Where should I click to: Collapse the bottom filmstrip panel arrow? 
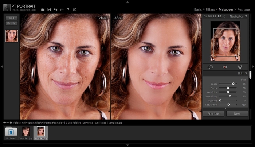click(127, 145)
